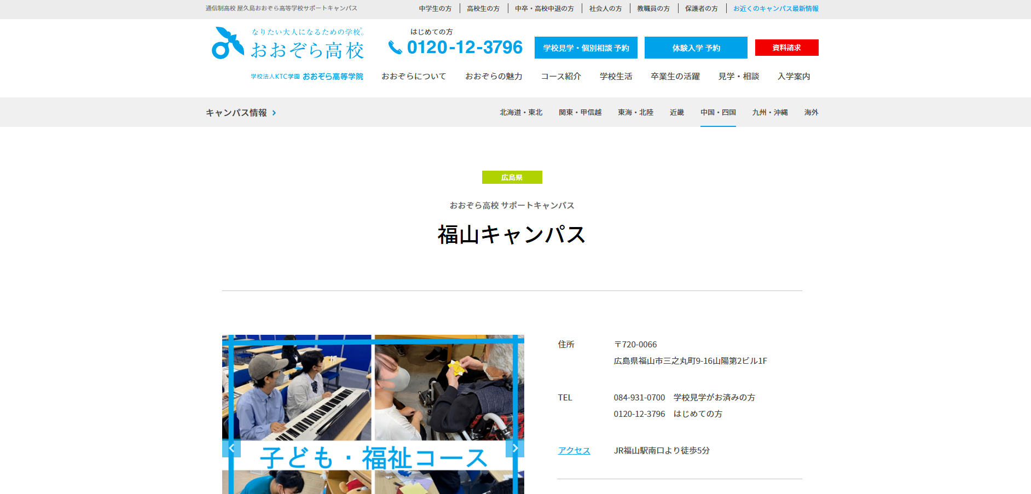The width and height of the screenshot is (1031, 494).
Task: Click the Ōzora High School bird logo
Action: click(228, 43)
